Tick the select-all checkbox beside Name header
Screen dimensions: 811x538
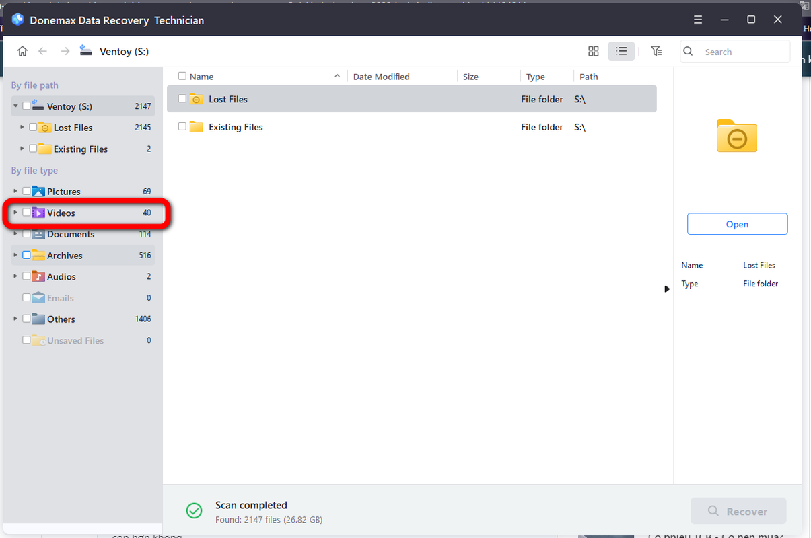(182, 77)
